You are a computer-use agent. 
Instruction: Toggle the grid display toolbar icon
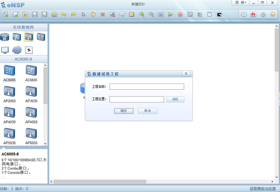[209, 14]
